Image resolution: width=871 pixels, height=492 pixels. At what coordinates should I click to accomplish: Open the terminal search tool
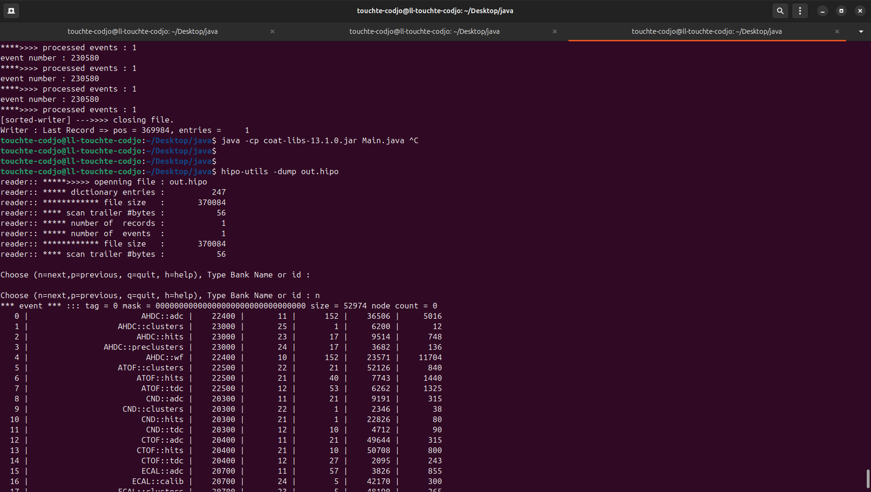(780, 10)
